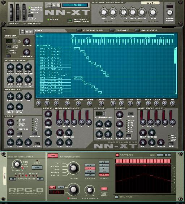Click the Lo Key knob
The width and height of the screenshot is (185, 204).
pos(113,103)
